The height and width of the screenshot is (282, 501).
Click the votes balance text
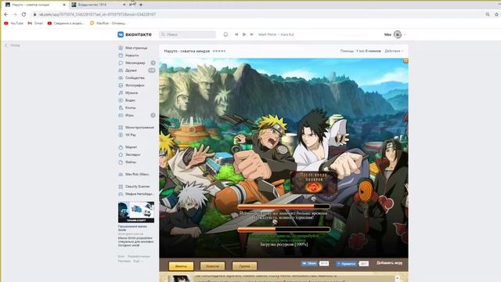[x=369, y=51]
